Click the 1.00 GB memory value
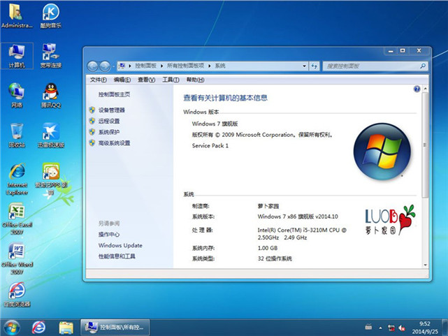This screenshot has height=336, width=448. [268, 248]
